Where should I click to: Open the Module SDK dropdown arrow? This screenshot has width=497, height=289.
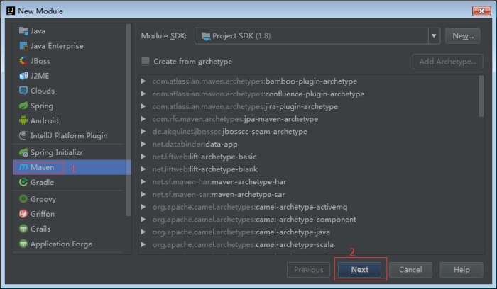pyautogui.click(x=434, y=35)
